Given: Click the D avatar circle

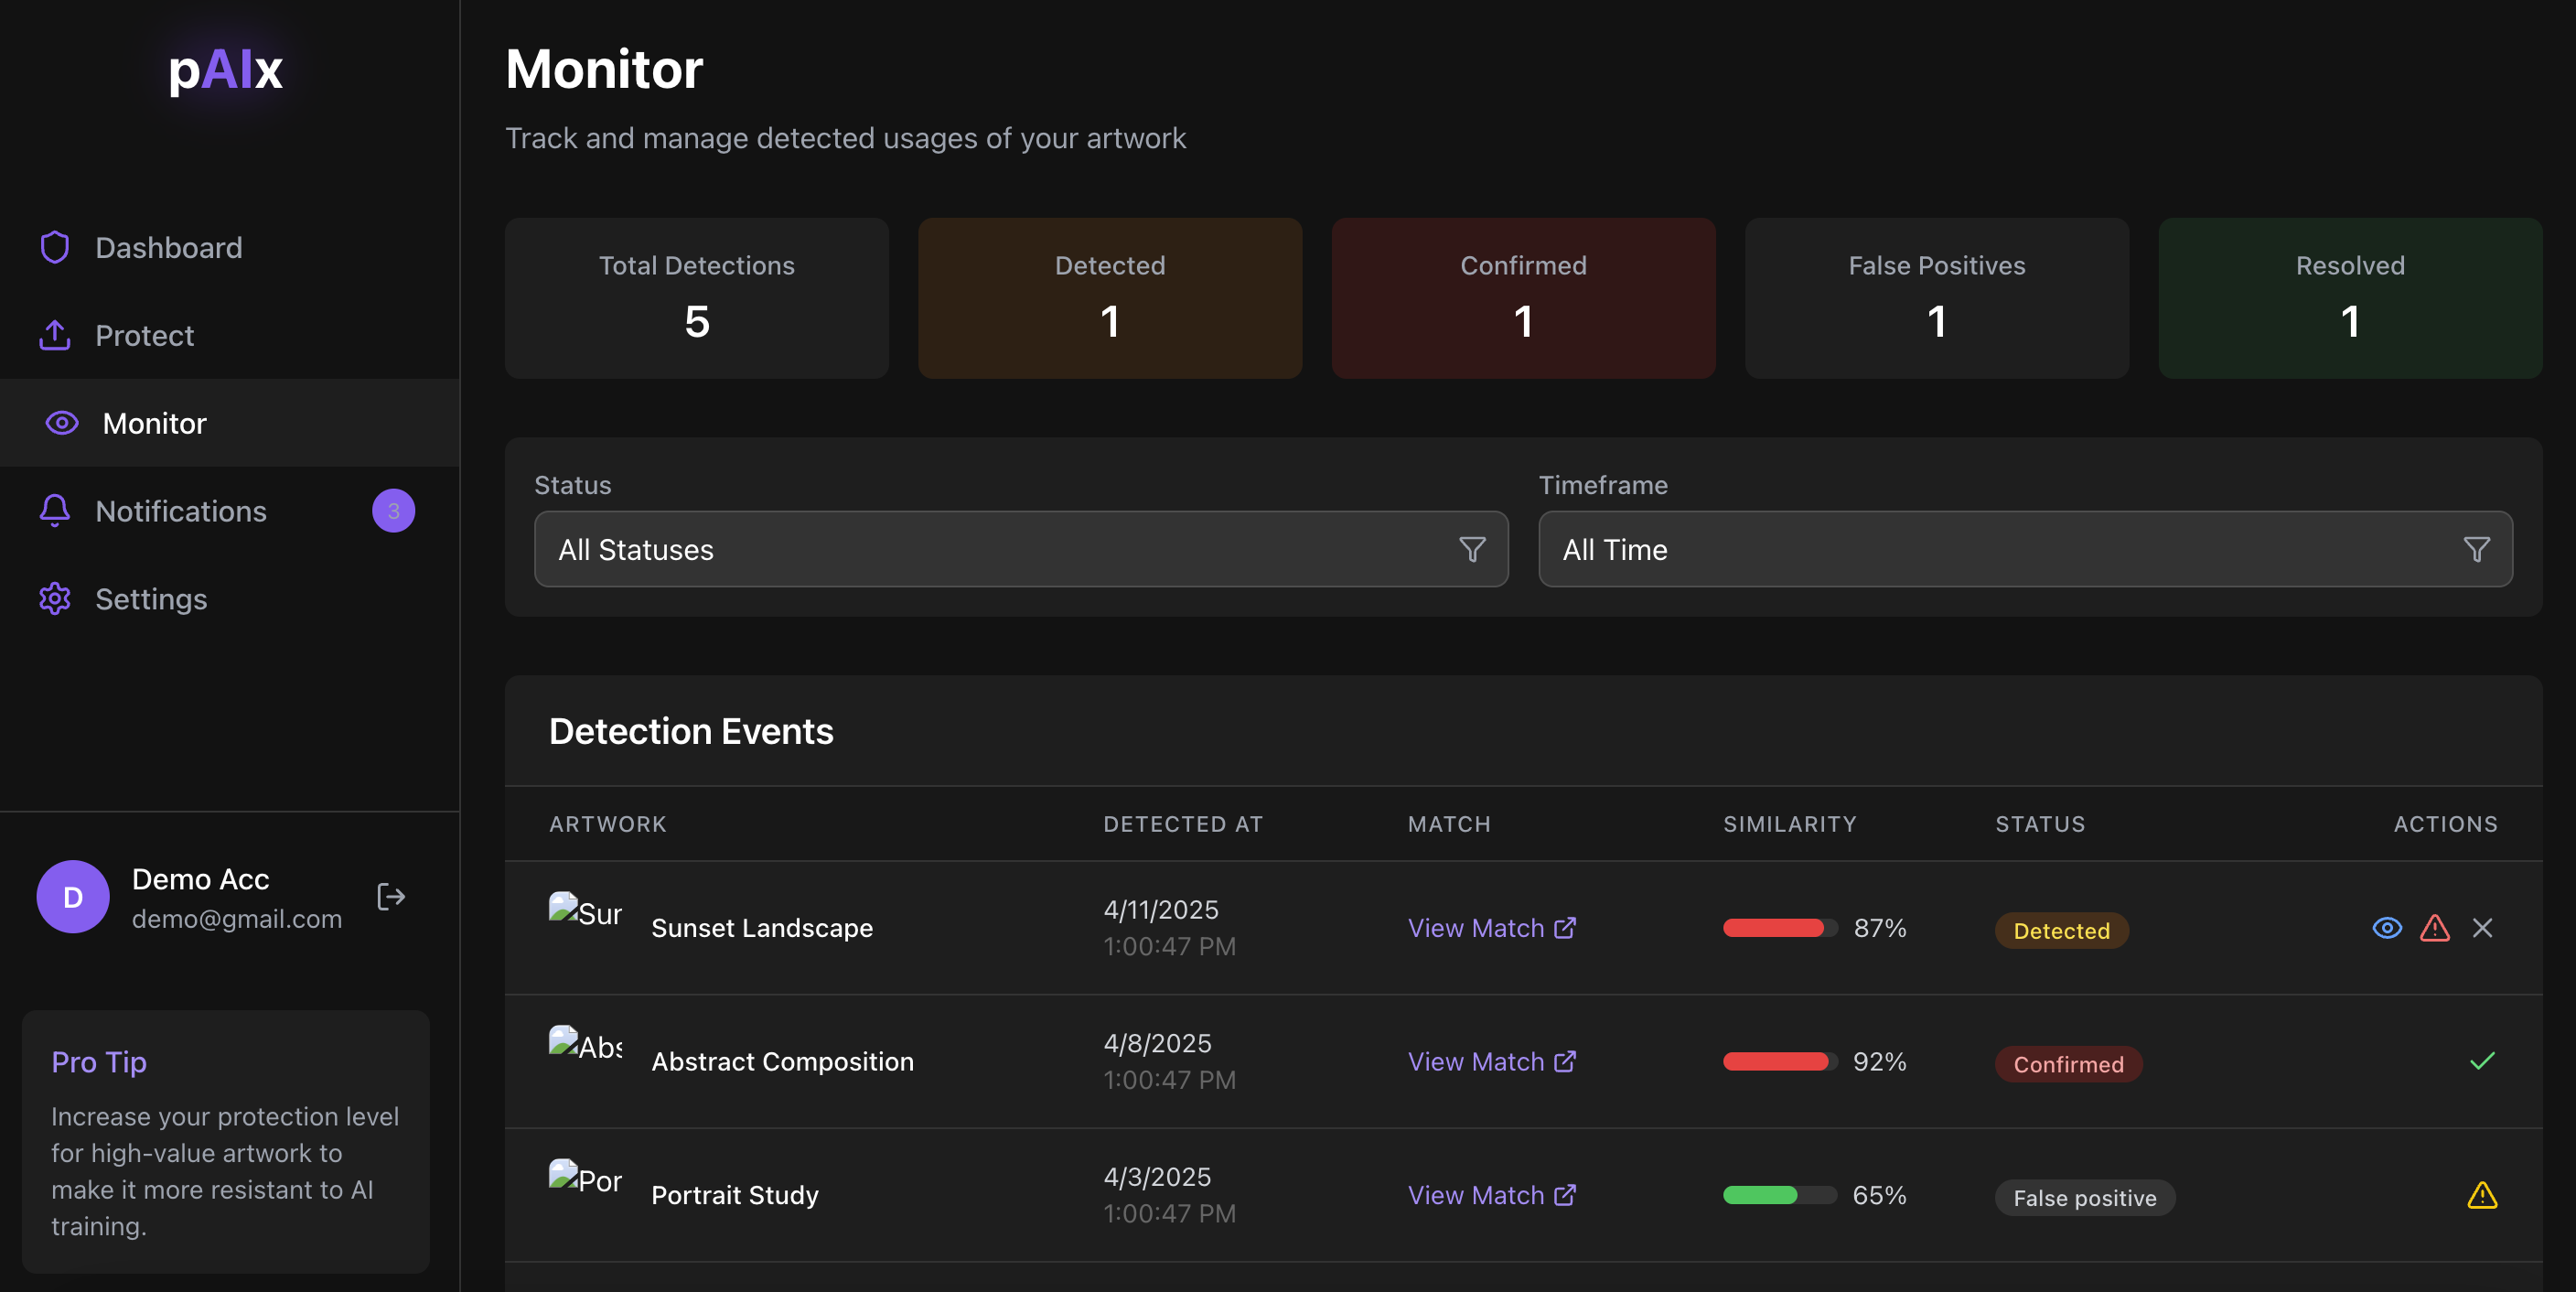Looking at the screenshot, I should coord(73,897).
